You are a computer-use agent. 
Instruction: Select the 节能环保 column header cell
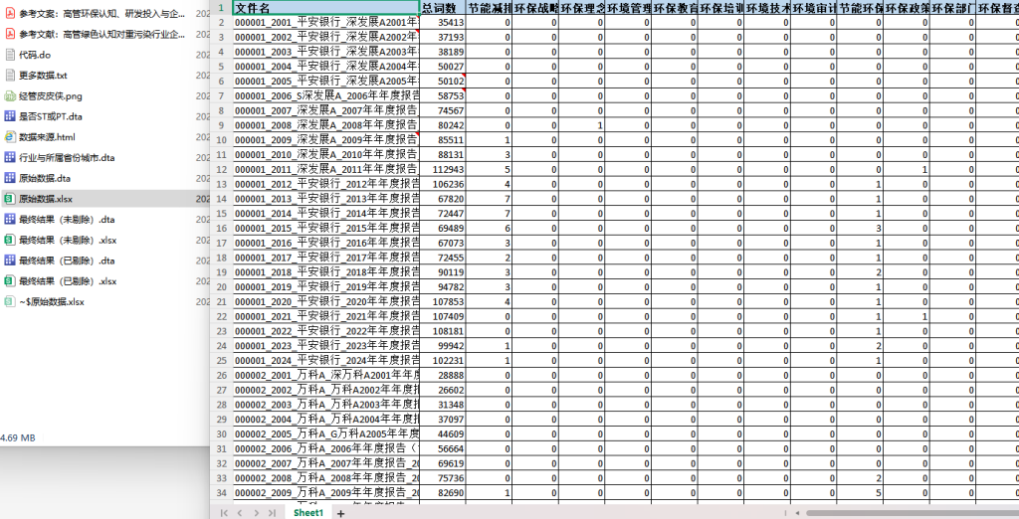click(x=860, y=8)
